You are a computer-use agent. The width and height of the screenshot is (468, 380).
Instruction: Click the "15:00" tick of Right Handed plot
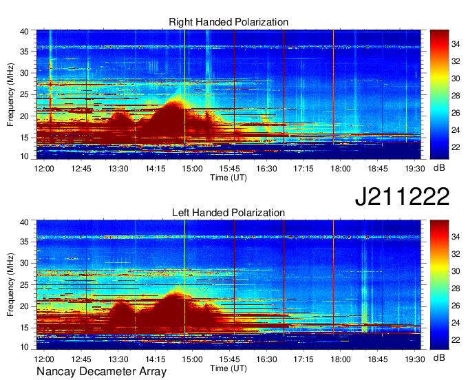(192, 169)
